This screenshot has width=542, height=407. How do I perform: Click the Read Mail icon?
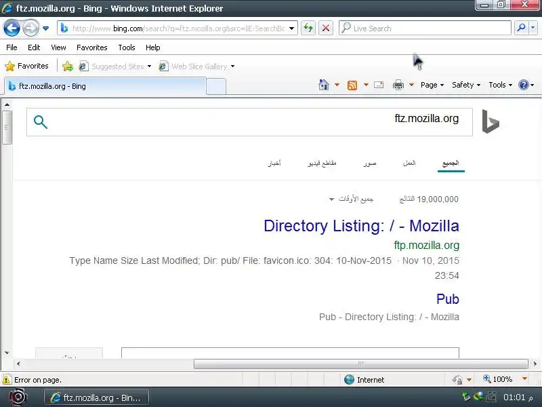coord(379,85)
